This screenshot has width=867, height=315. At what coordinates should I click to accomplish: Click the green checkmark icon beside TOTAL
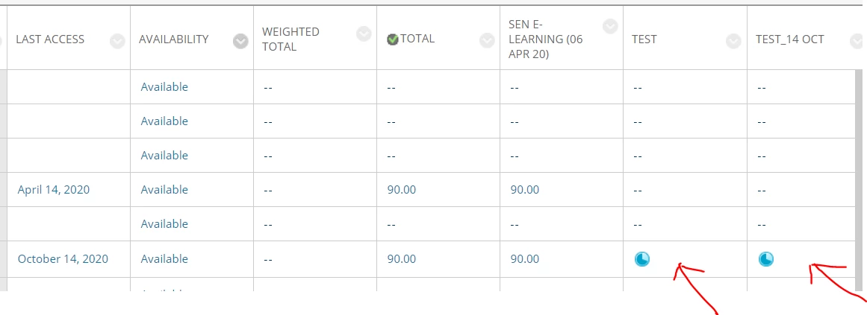pos(393,39)
